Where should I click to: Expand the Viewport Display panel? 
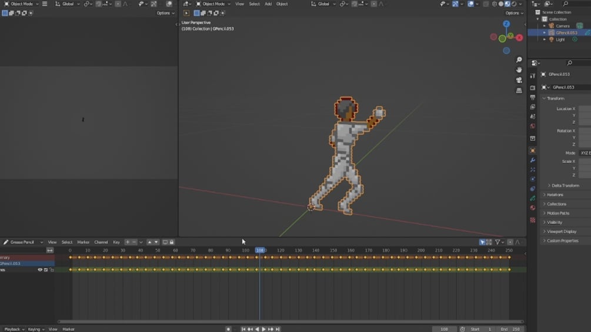click(x=560, y=232)
